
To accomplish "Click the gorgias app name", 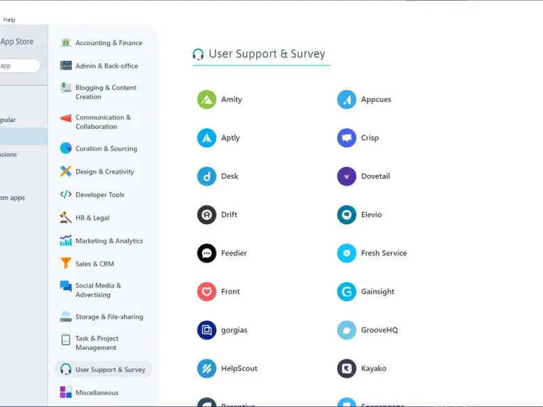I will click(234, 330).
